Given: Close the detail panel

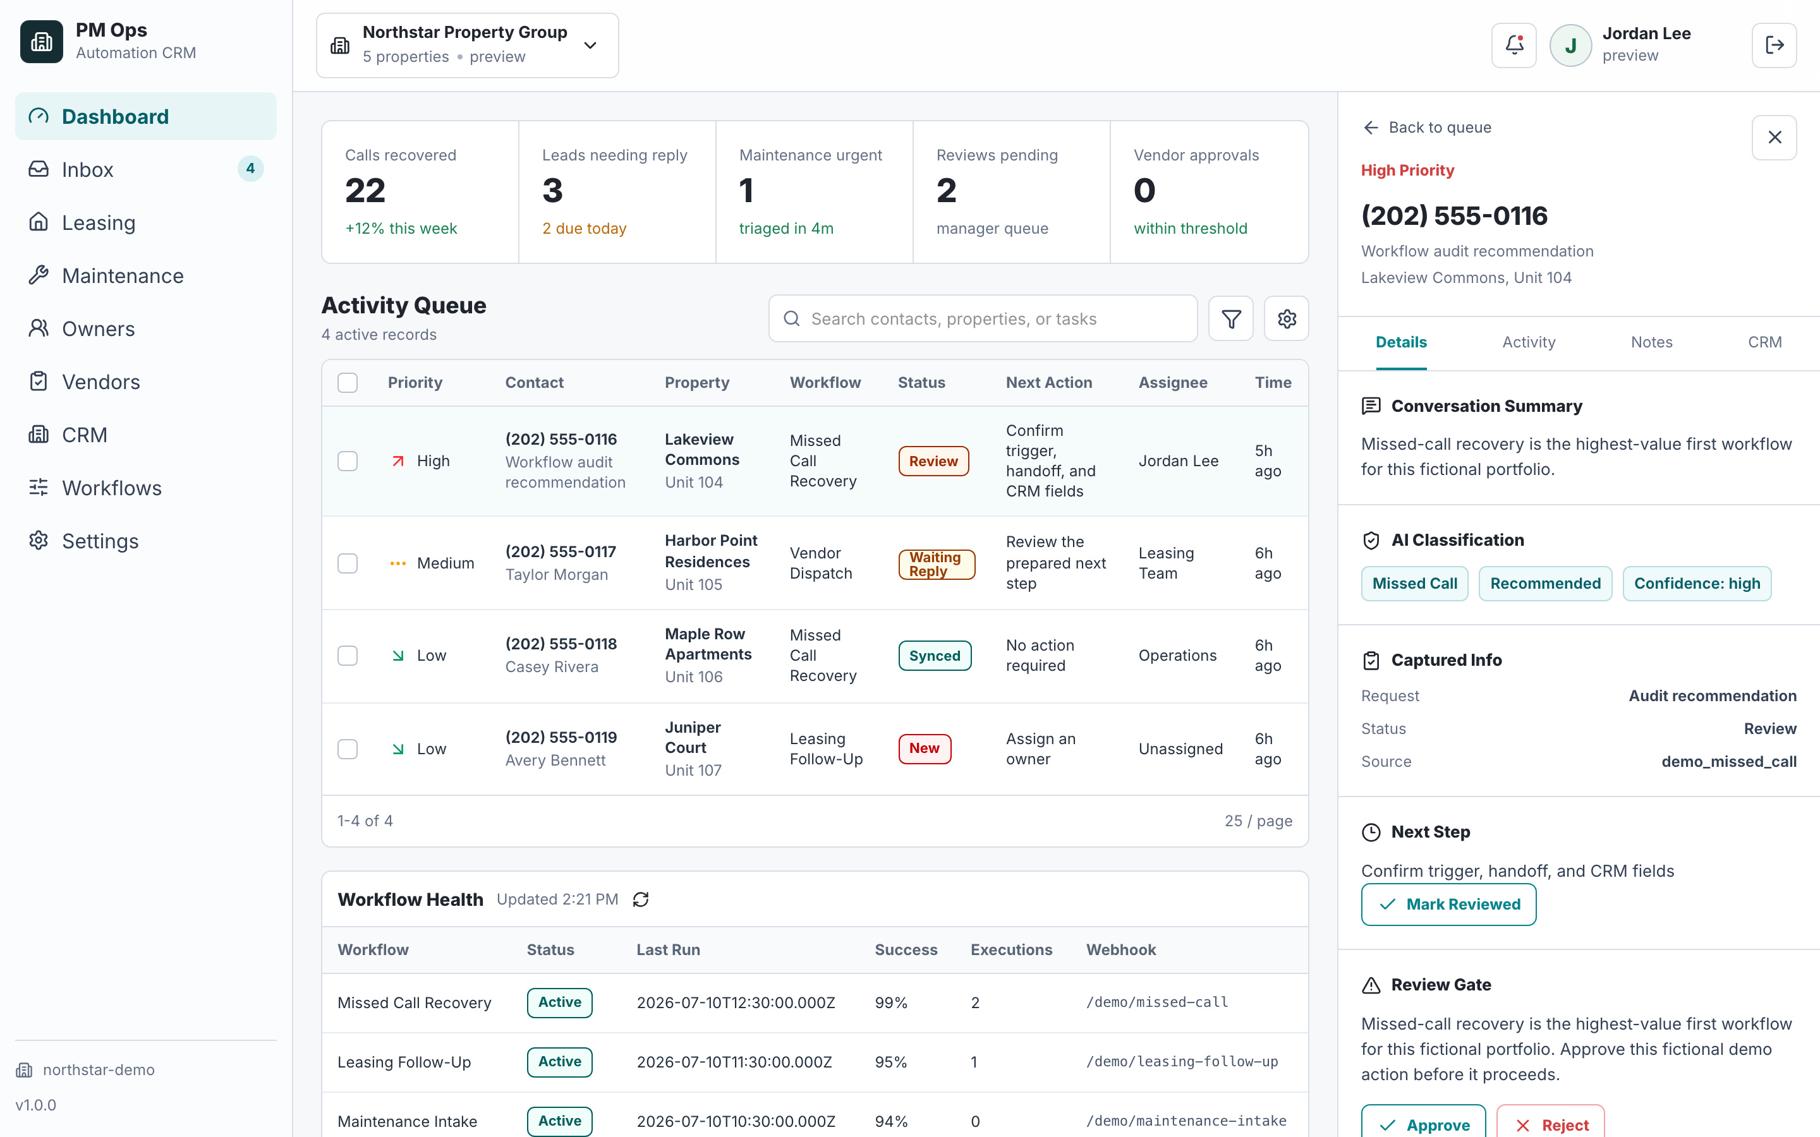Looking at the screenshot, I should click(x=1773, y=137).
